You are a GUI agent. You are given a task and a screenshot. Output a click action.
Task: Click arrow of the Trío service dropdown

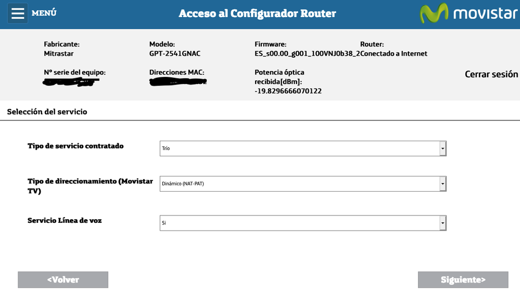click(443, 148)
